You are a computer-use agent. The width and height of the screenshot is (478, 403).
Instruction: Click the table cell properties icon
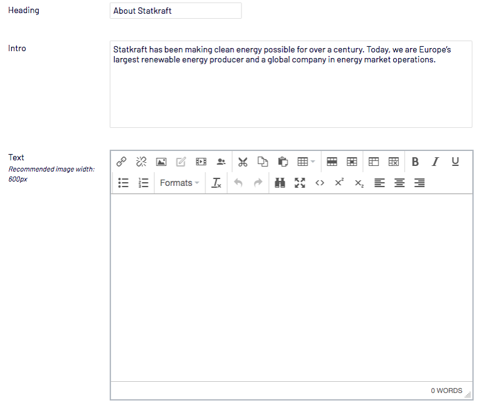(352, 162)
